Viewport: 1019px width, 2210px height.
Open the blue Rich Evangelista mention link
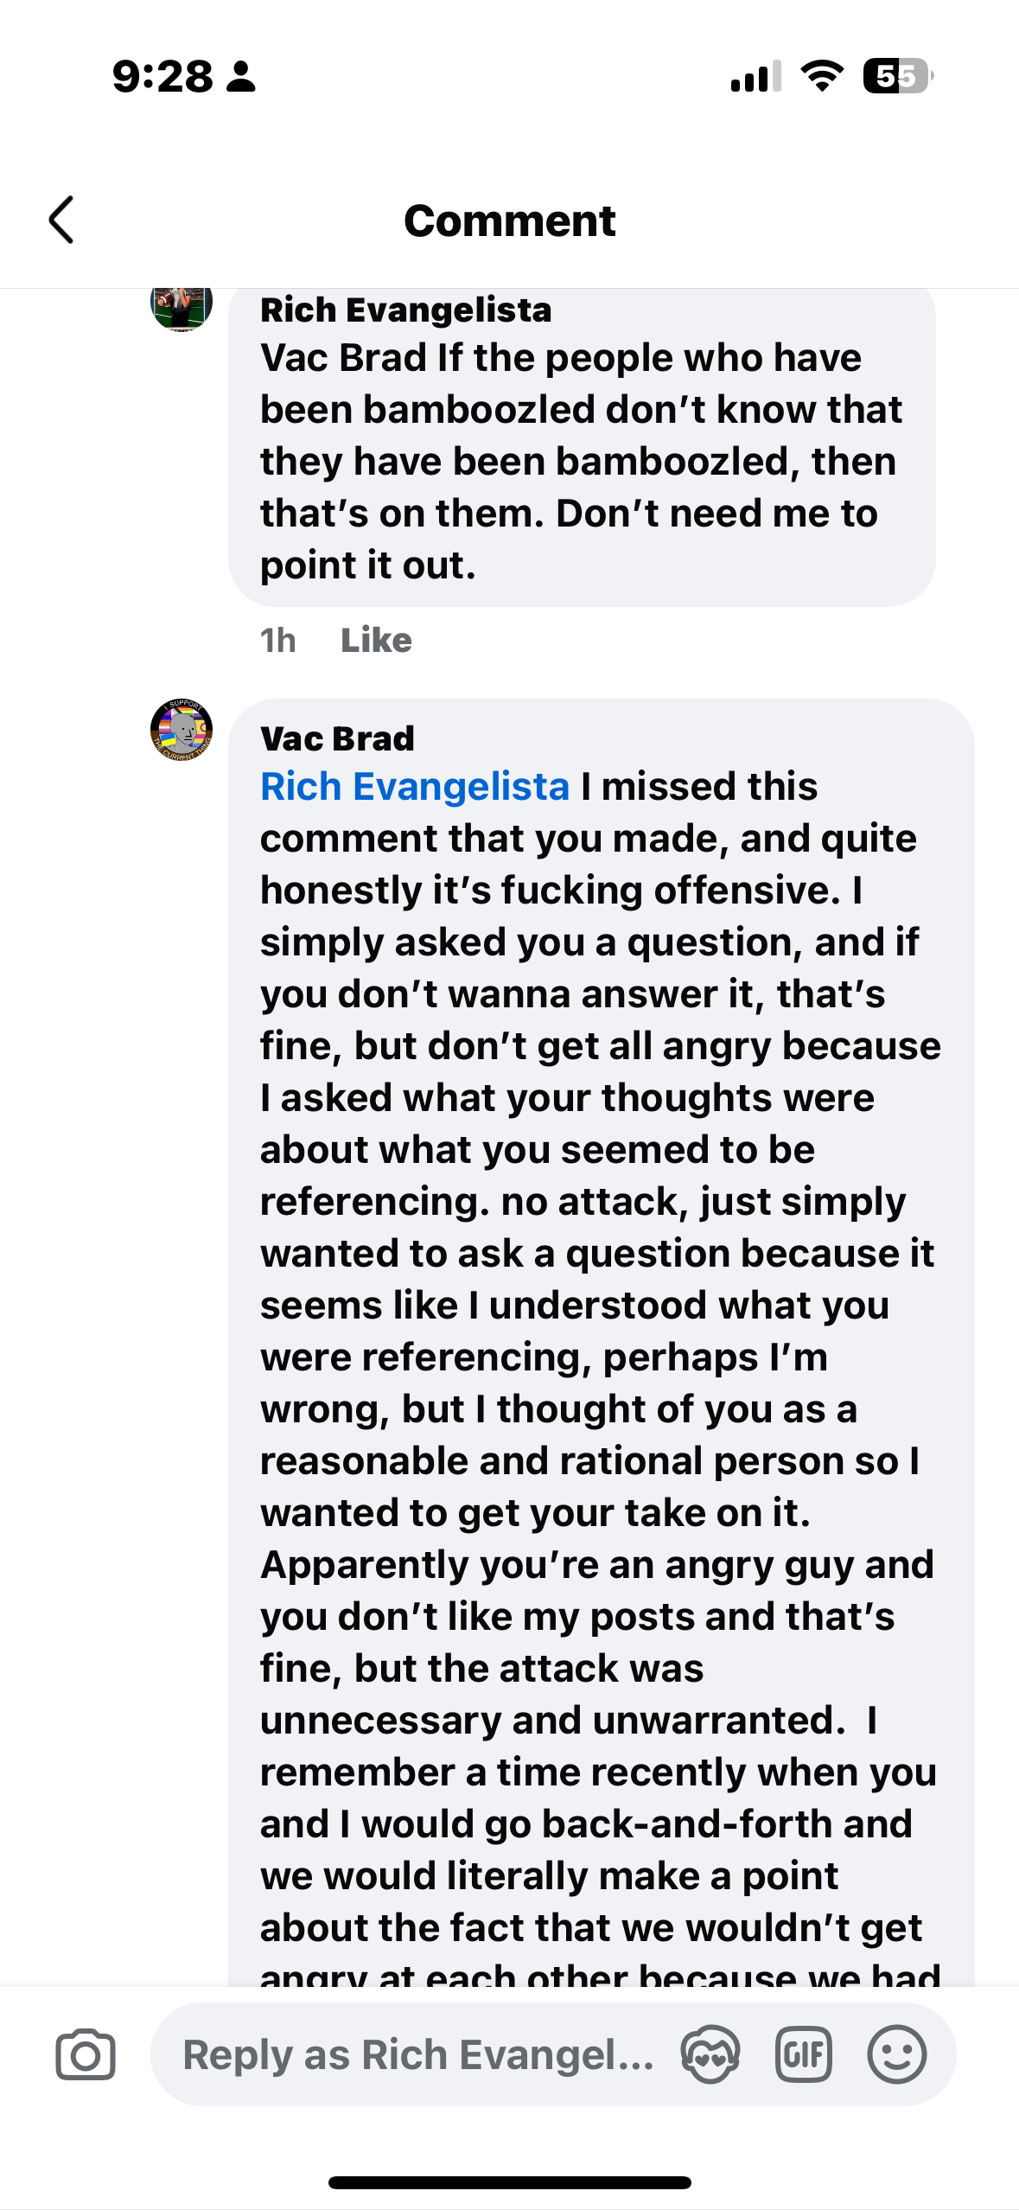[x=415, y=787]
